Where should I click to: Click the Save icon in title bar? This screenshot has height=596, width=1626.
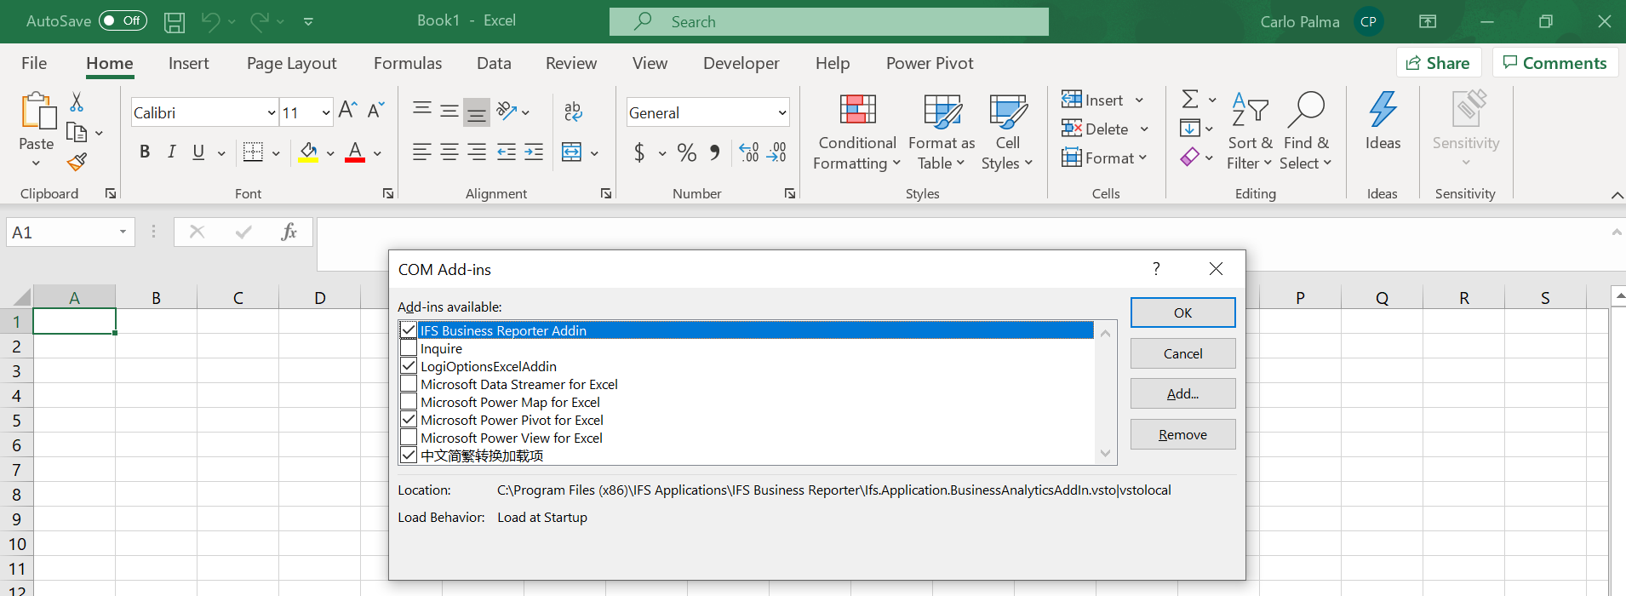click(175, 22)
